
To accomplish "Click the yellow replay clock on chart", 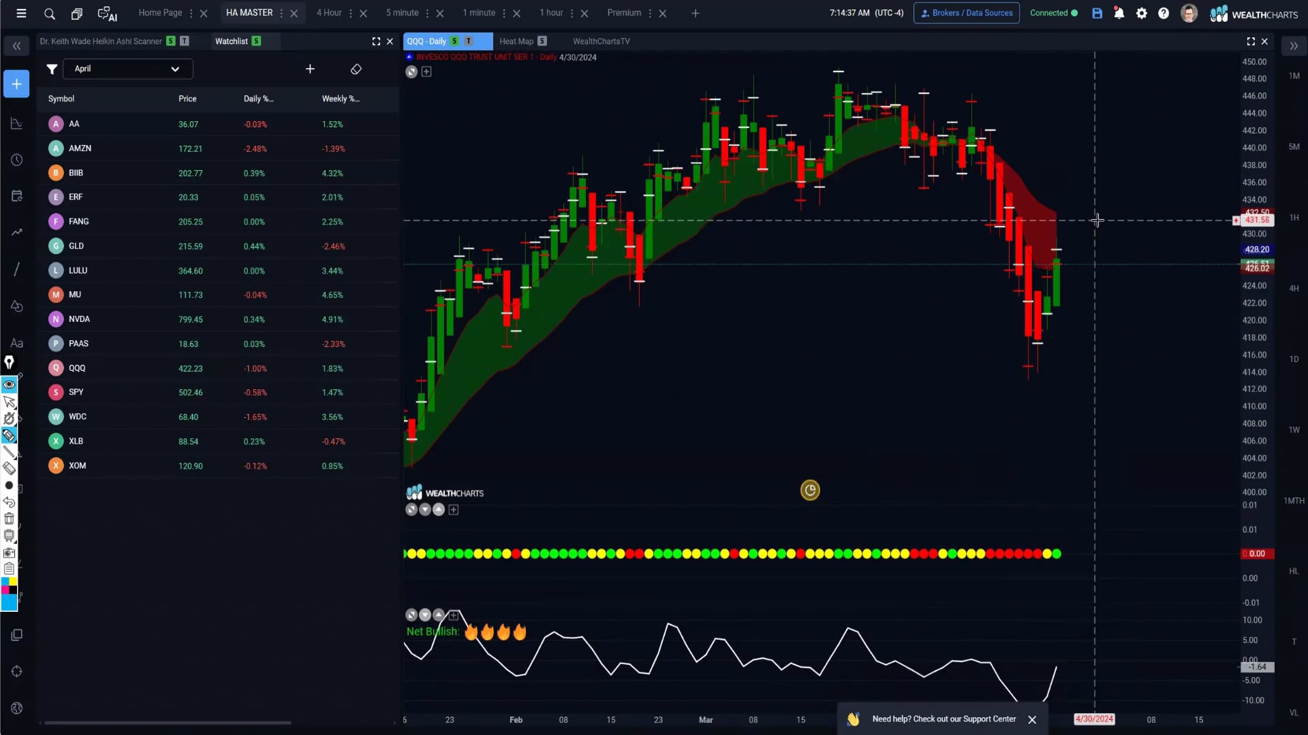I will [810, 490].
